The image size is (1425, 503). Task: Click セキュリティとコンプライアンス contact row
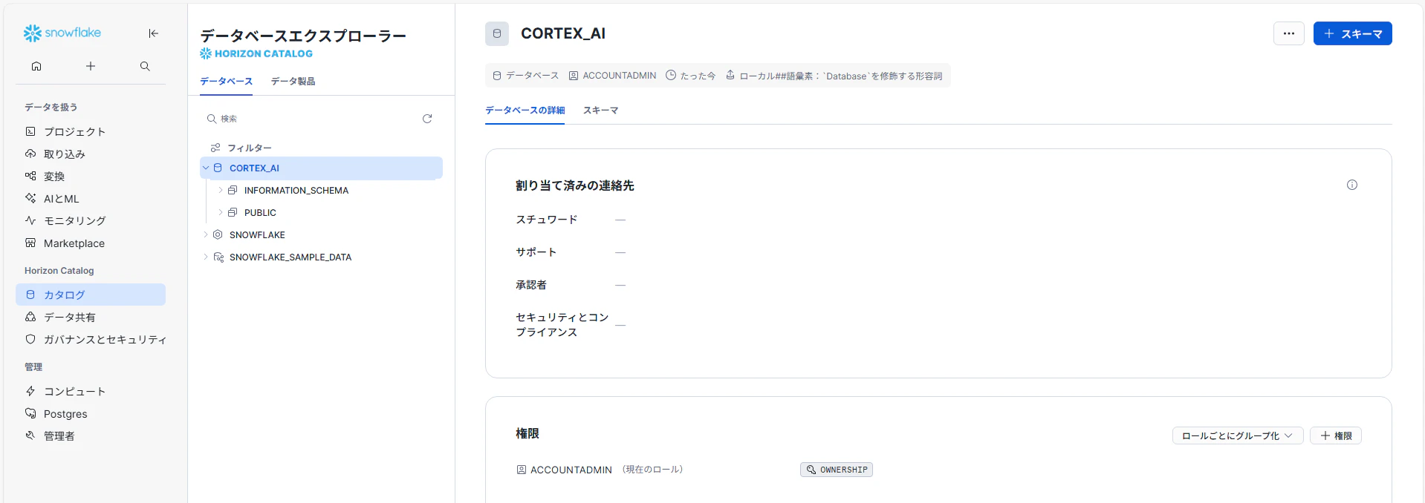tap(571, 325)
